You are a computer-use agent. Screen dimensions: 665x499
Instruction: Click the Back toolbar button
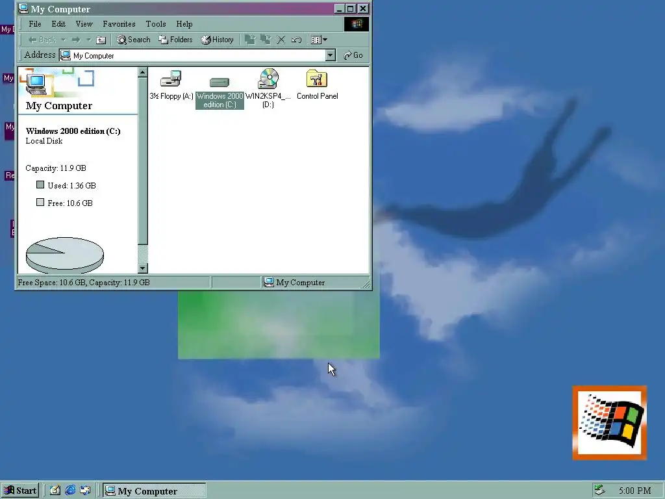click(42, 40)
